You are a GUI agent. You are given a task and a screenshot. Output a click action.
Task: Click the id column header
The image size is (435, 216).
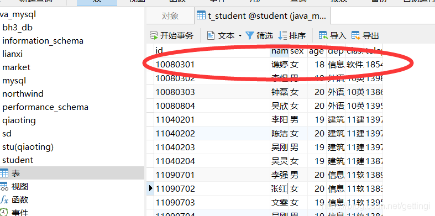(212, 50)
